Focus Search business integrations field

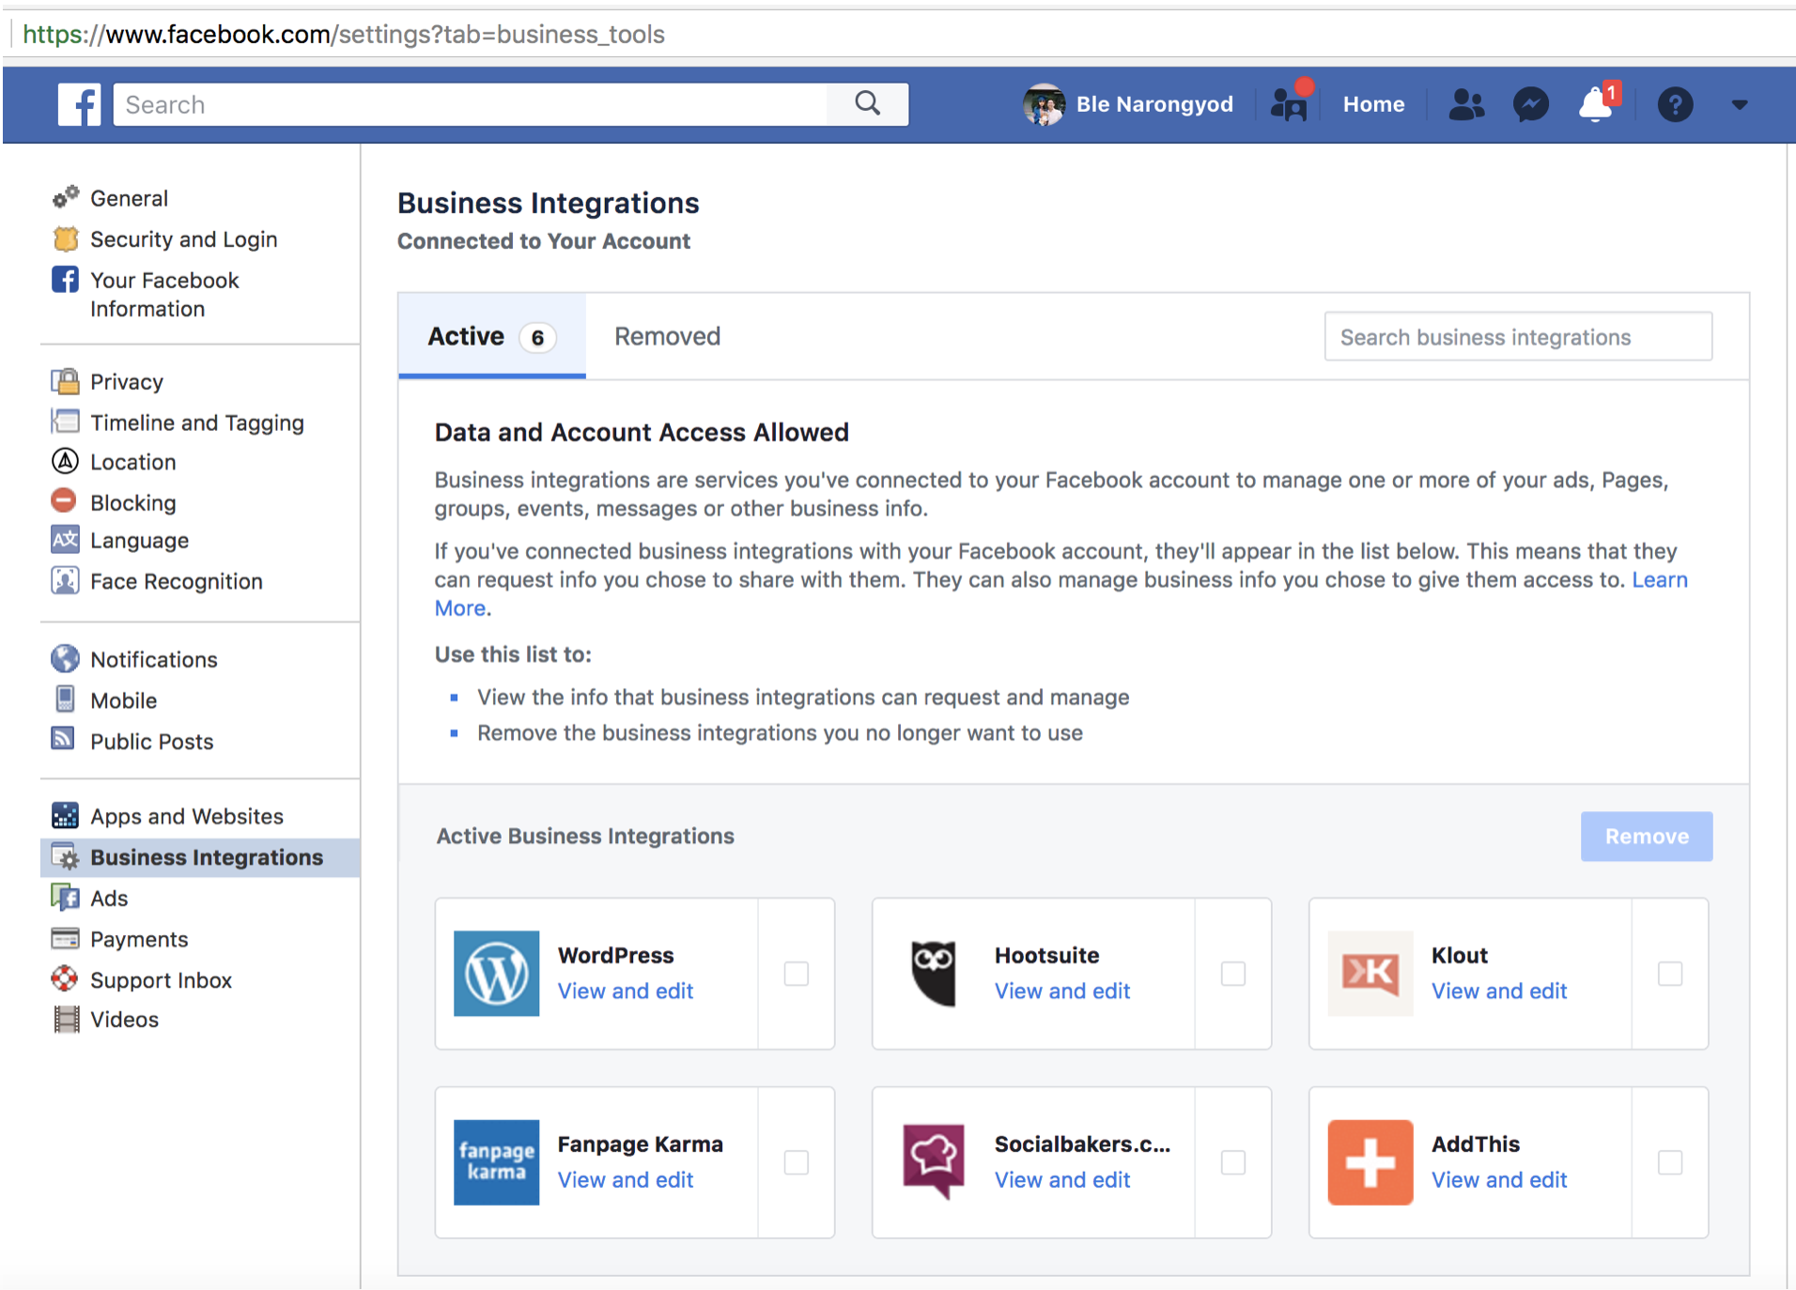[1518, 336]
